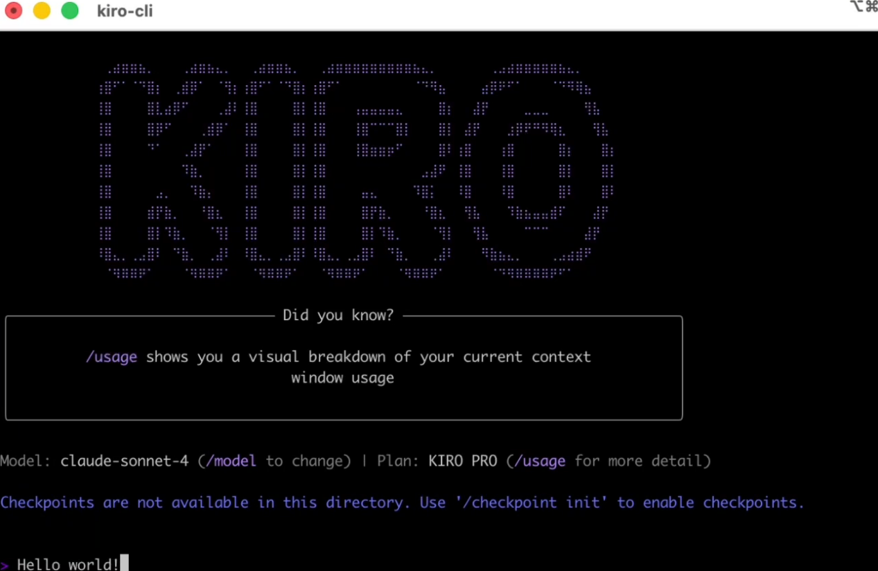
Task: Click the kiro-cli window title
Action: (x=125, y=12)
